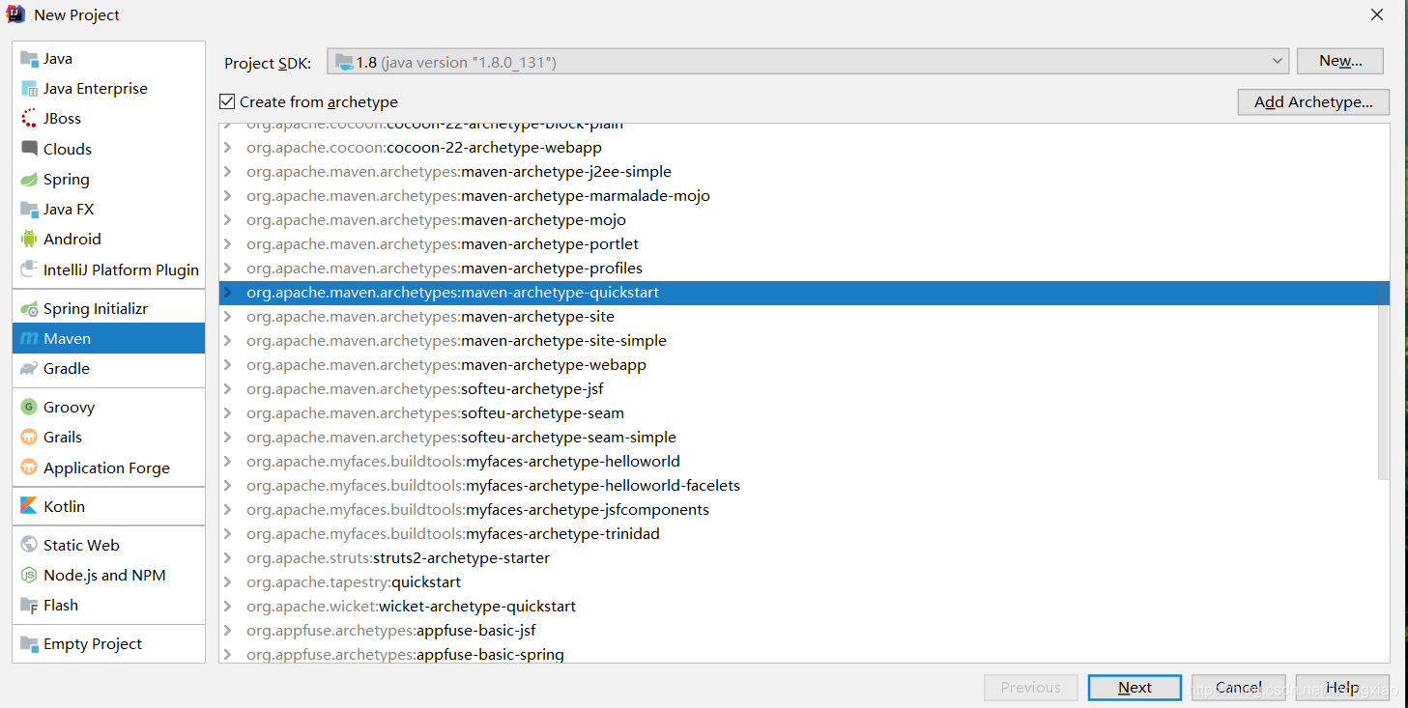The image size is (1408, 708).
Task: Expand softeu-archetype-jsf node
Action: (228, 388)
